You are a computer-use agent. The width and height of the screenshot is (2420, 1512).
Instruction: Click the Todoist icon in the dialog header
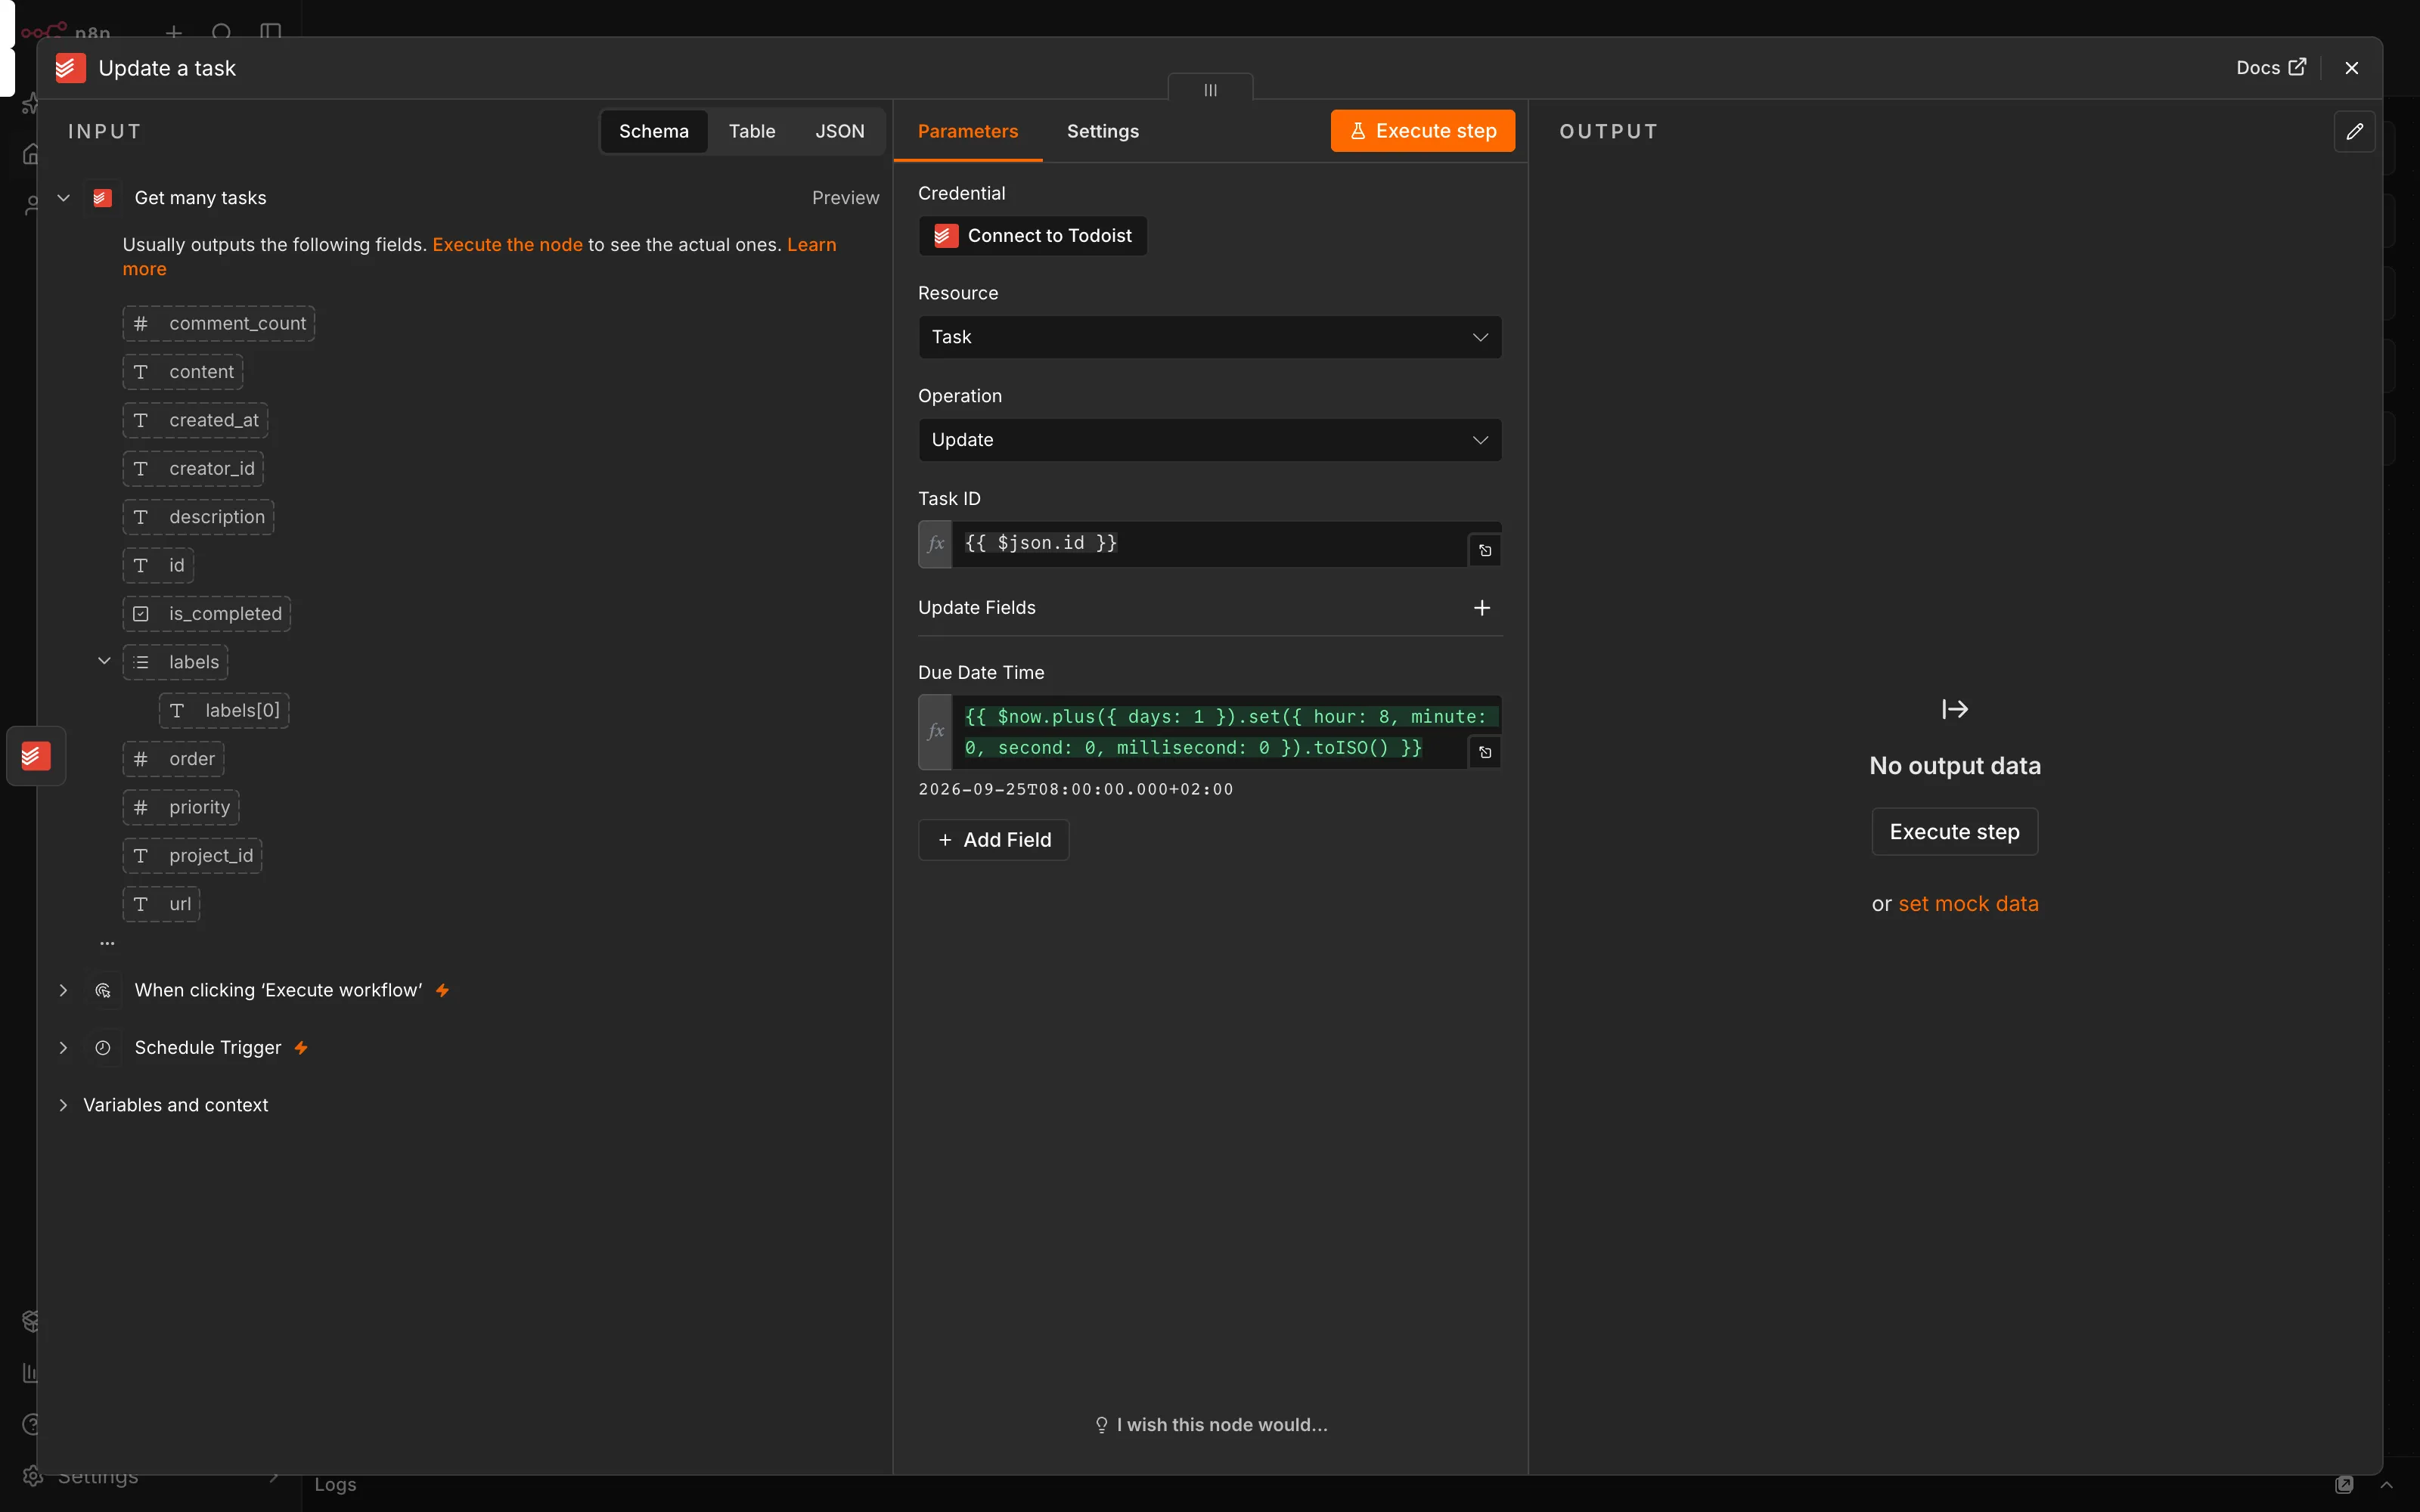[70, 68]
